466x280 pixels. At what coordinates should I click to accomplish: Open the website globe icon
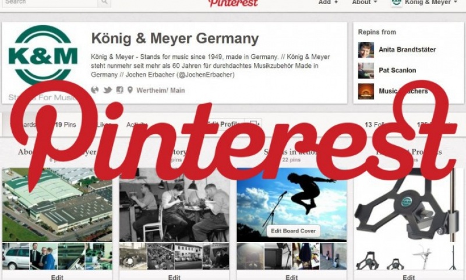pos(95,90)
